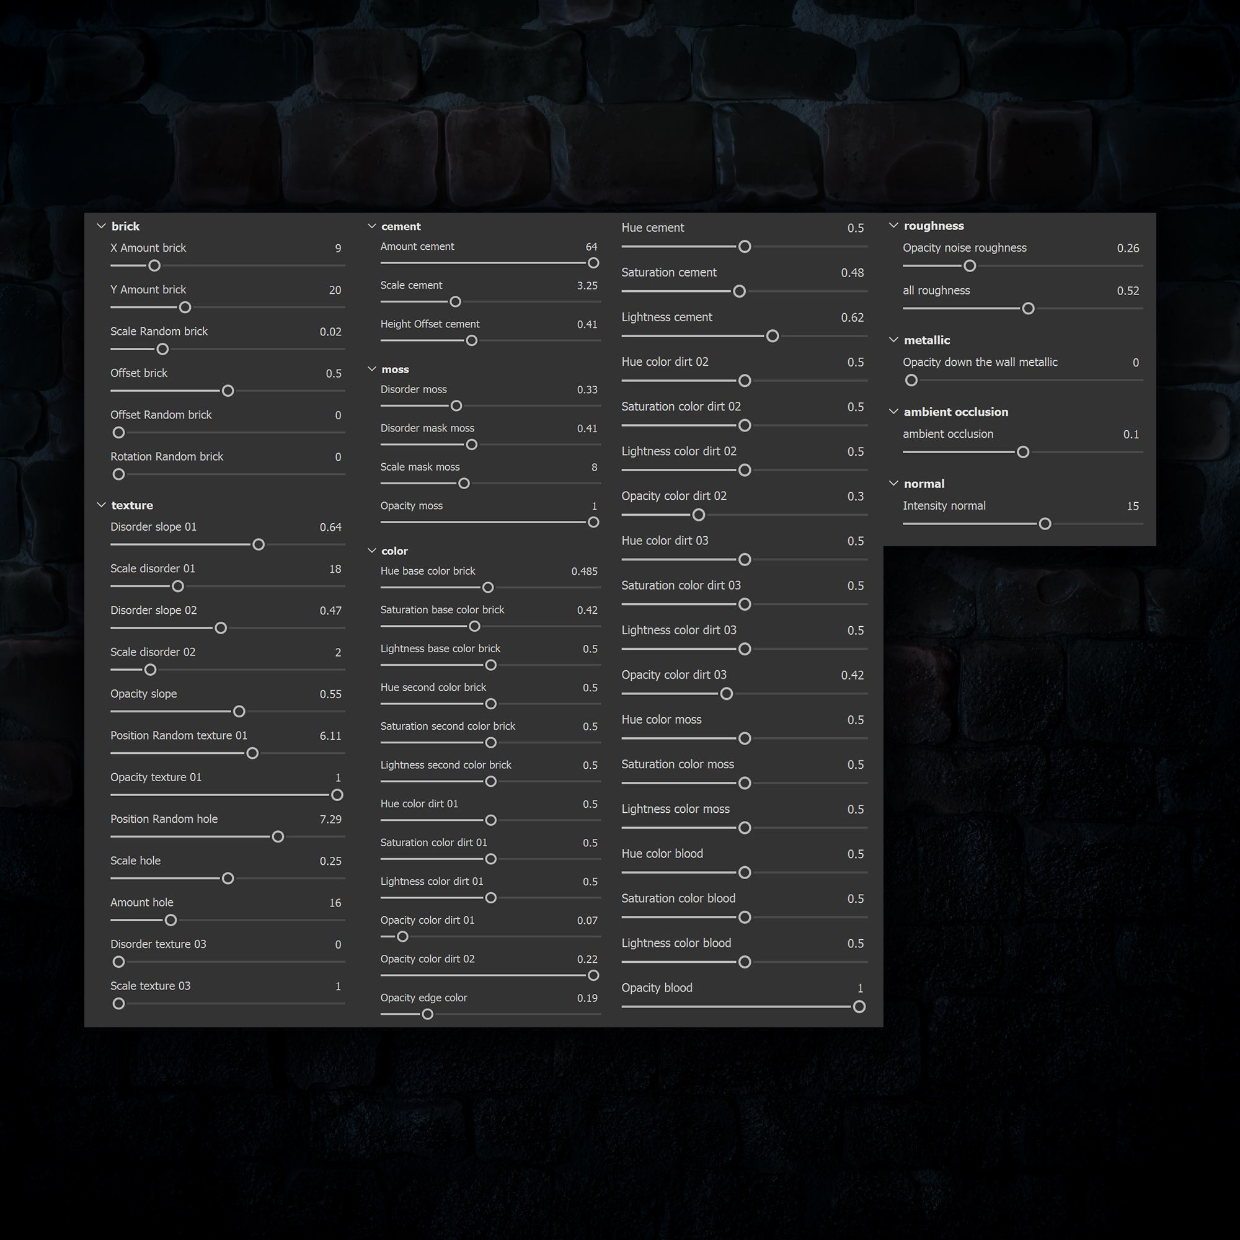Click the Hue base color brick value 0.485
Screen dimensions: 1240x1240
(x=584, y=571)
